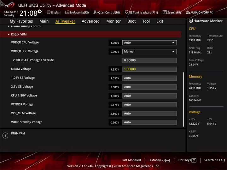The image size is (227, 170).
Task: Select VPP_MEM Voltage Auto field
Action: tap(149, 113)
